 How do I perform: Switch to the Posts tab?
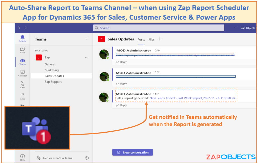pyautogui.click(x=141, y=40)
